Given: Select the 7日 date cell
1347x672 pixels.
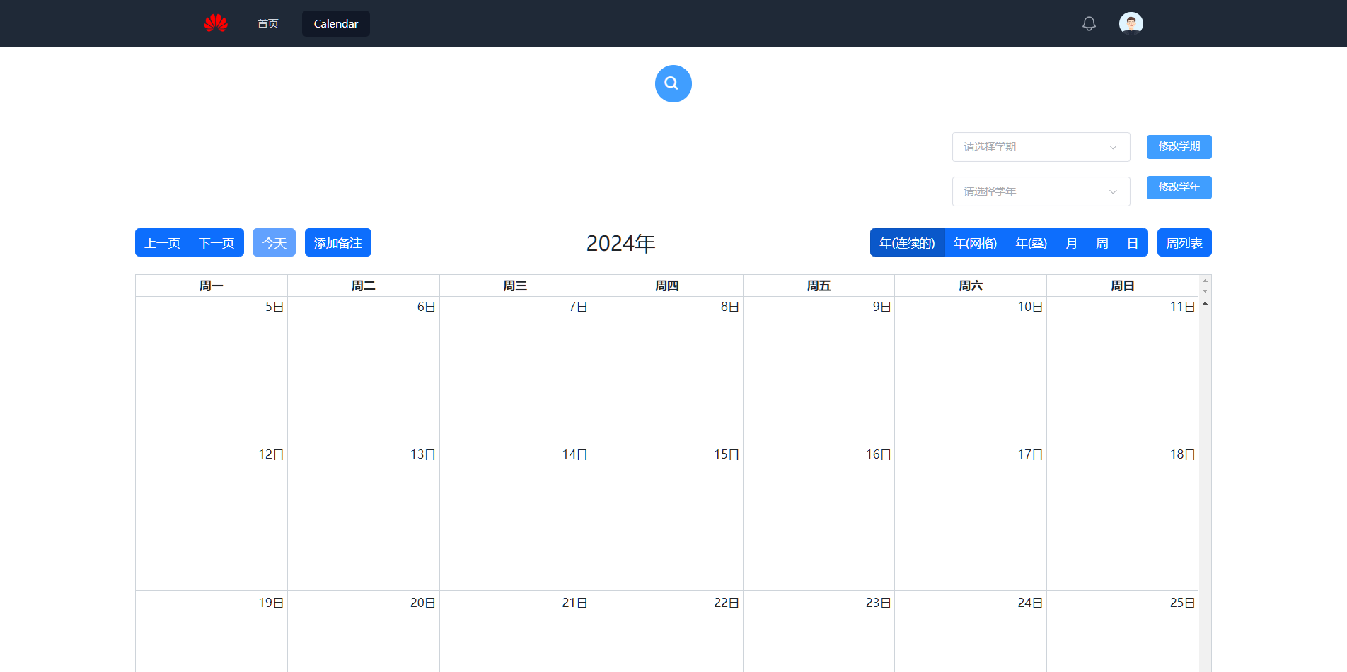Looking at the screenshot, I should coord(515,369).
